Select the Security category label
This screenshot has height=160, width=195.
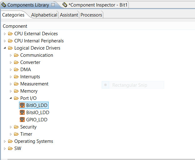[x=28, y=127]
